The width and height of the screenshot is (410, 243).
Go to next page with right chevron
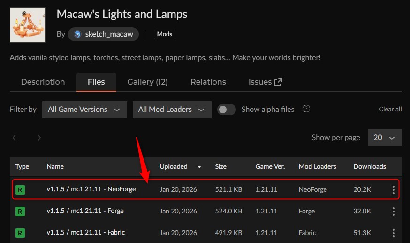[x=39, y=137]
